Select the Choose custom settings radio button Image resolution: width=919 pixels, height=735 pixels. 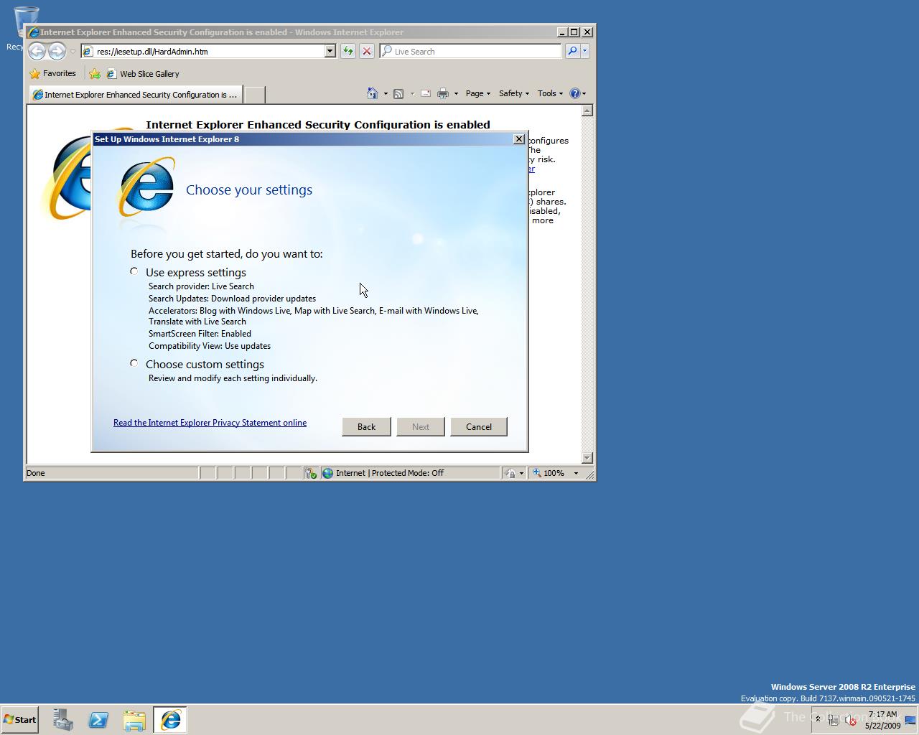[134, 363]
